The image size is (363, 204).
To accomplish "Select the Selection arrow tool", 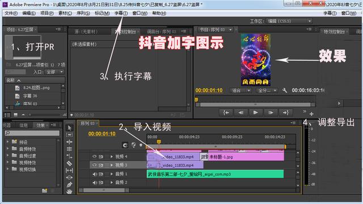I will (x=69, y=127).
